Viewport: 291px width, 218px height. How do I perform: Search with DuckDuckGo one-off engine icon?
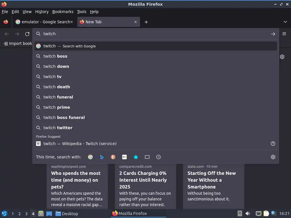point(113,157)
